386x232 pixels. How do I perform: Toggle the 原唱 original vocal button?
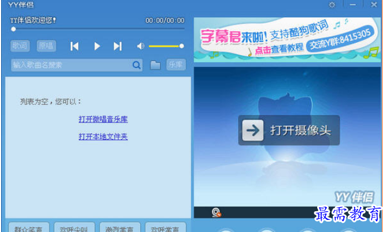pyautogui.click(x=46, y=46)
